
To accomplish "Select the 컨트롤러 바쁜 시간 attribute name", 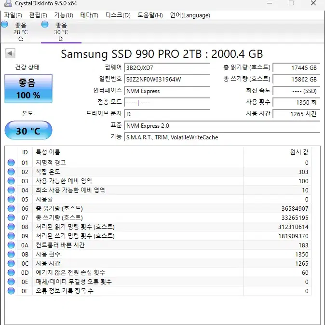I will [x=60, y=245].
